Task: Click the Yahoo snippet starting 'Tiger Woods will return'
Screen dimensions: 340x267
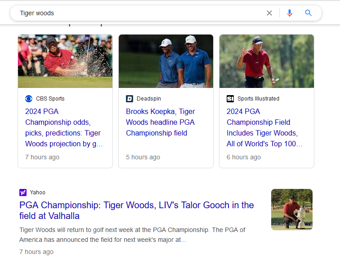Action: point(132,235)
